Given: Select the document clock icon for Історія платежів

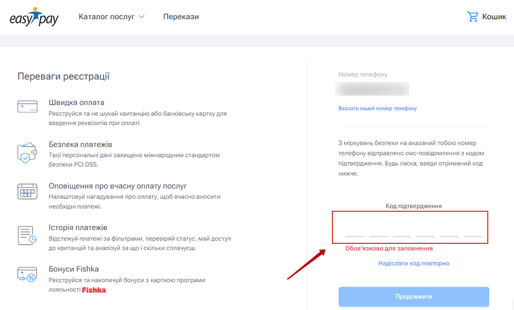Looking at the screenshot, I should point(27,235).
